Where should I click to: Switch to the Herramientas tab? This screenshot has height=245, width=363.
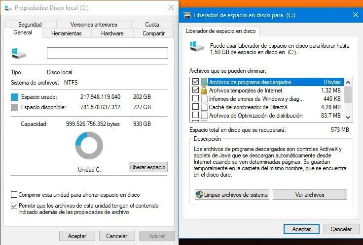click(67, 33)
